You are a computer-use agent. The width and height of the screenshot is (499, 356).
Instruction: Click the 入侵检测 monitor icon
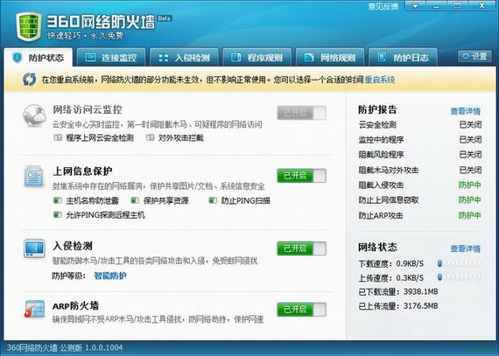tap(34, 248)
